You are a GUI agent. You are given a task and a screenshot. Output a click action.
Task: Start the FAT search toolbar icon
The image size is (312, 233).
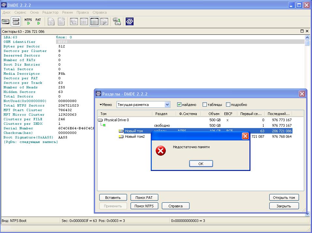click(x=38, y=22)
